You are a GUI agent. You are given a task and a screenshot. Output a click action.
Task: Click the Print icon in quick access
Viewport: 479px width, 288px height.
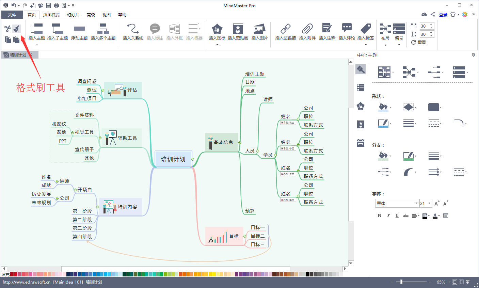[56, 5]
